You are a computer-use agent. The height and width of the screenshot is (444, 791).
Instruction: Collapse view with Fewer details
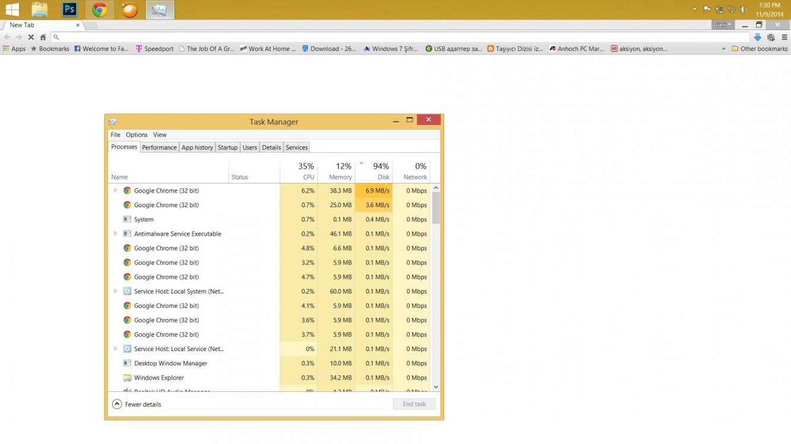point(136,404)
